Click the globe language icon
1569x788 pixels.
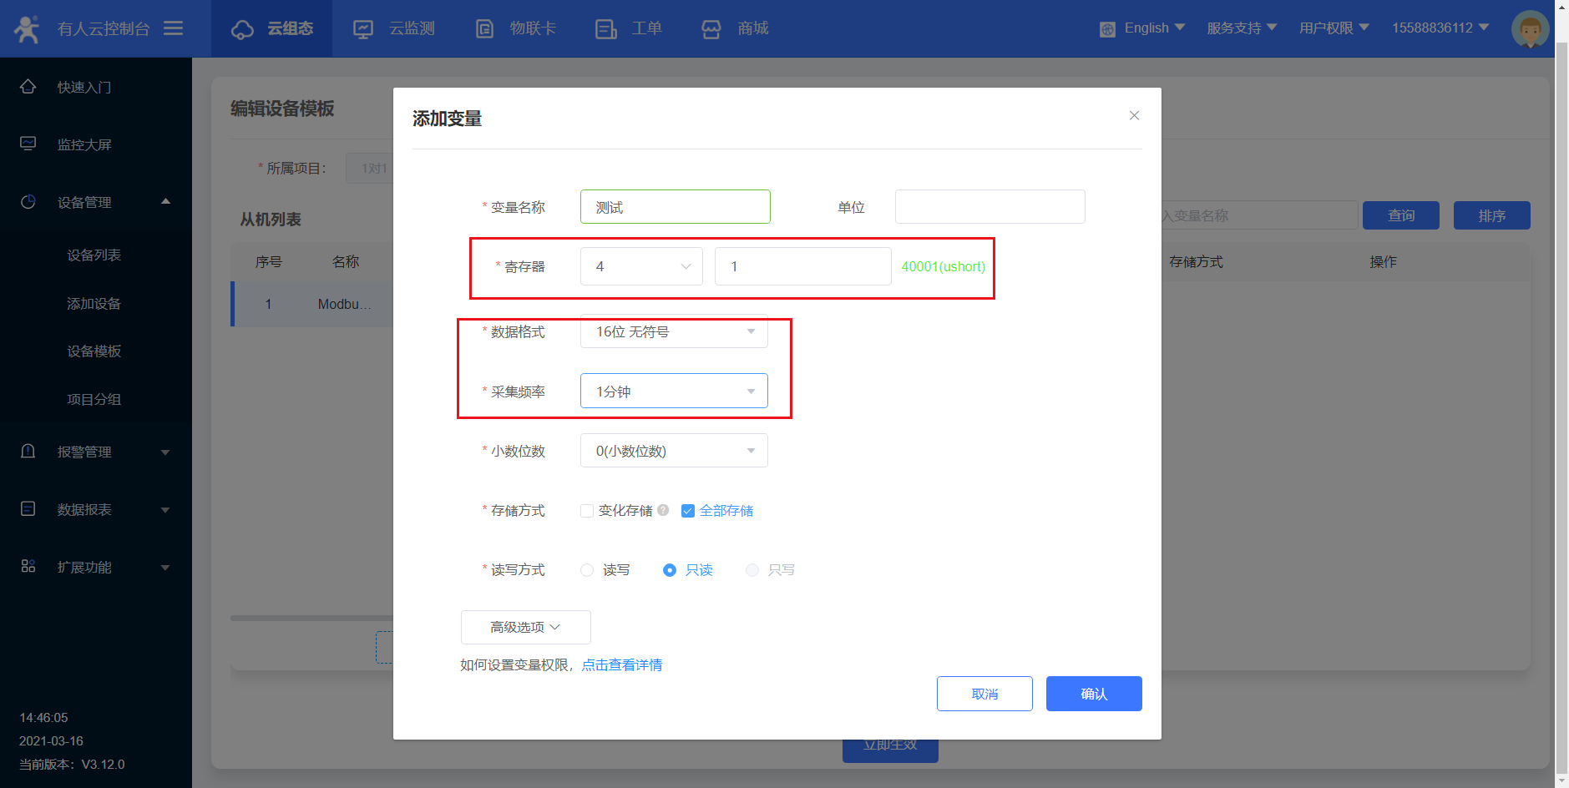1107,29
